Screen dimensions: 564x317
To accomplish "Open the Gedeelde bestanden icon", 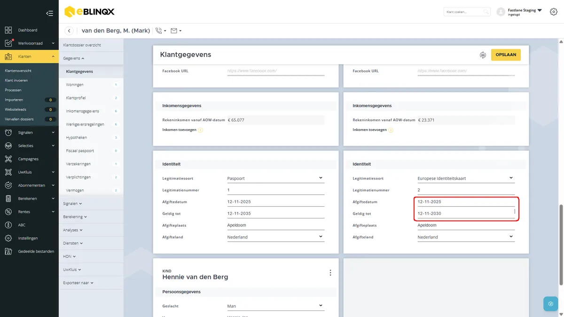I will 8,251.
